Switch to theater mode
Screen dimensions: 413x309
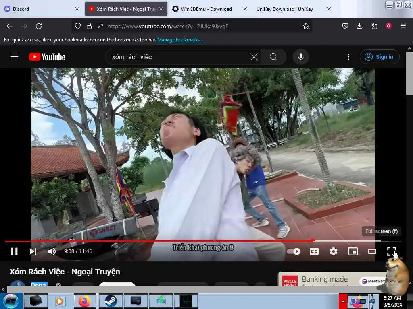[372, 251]
